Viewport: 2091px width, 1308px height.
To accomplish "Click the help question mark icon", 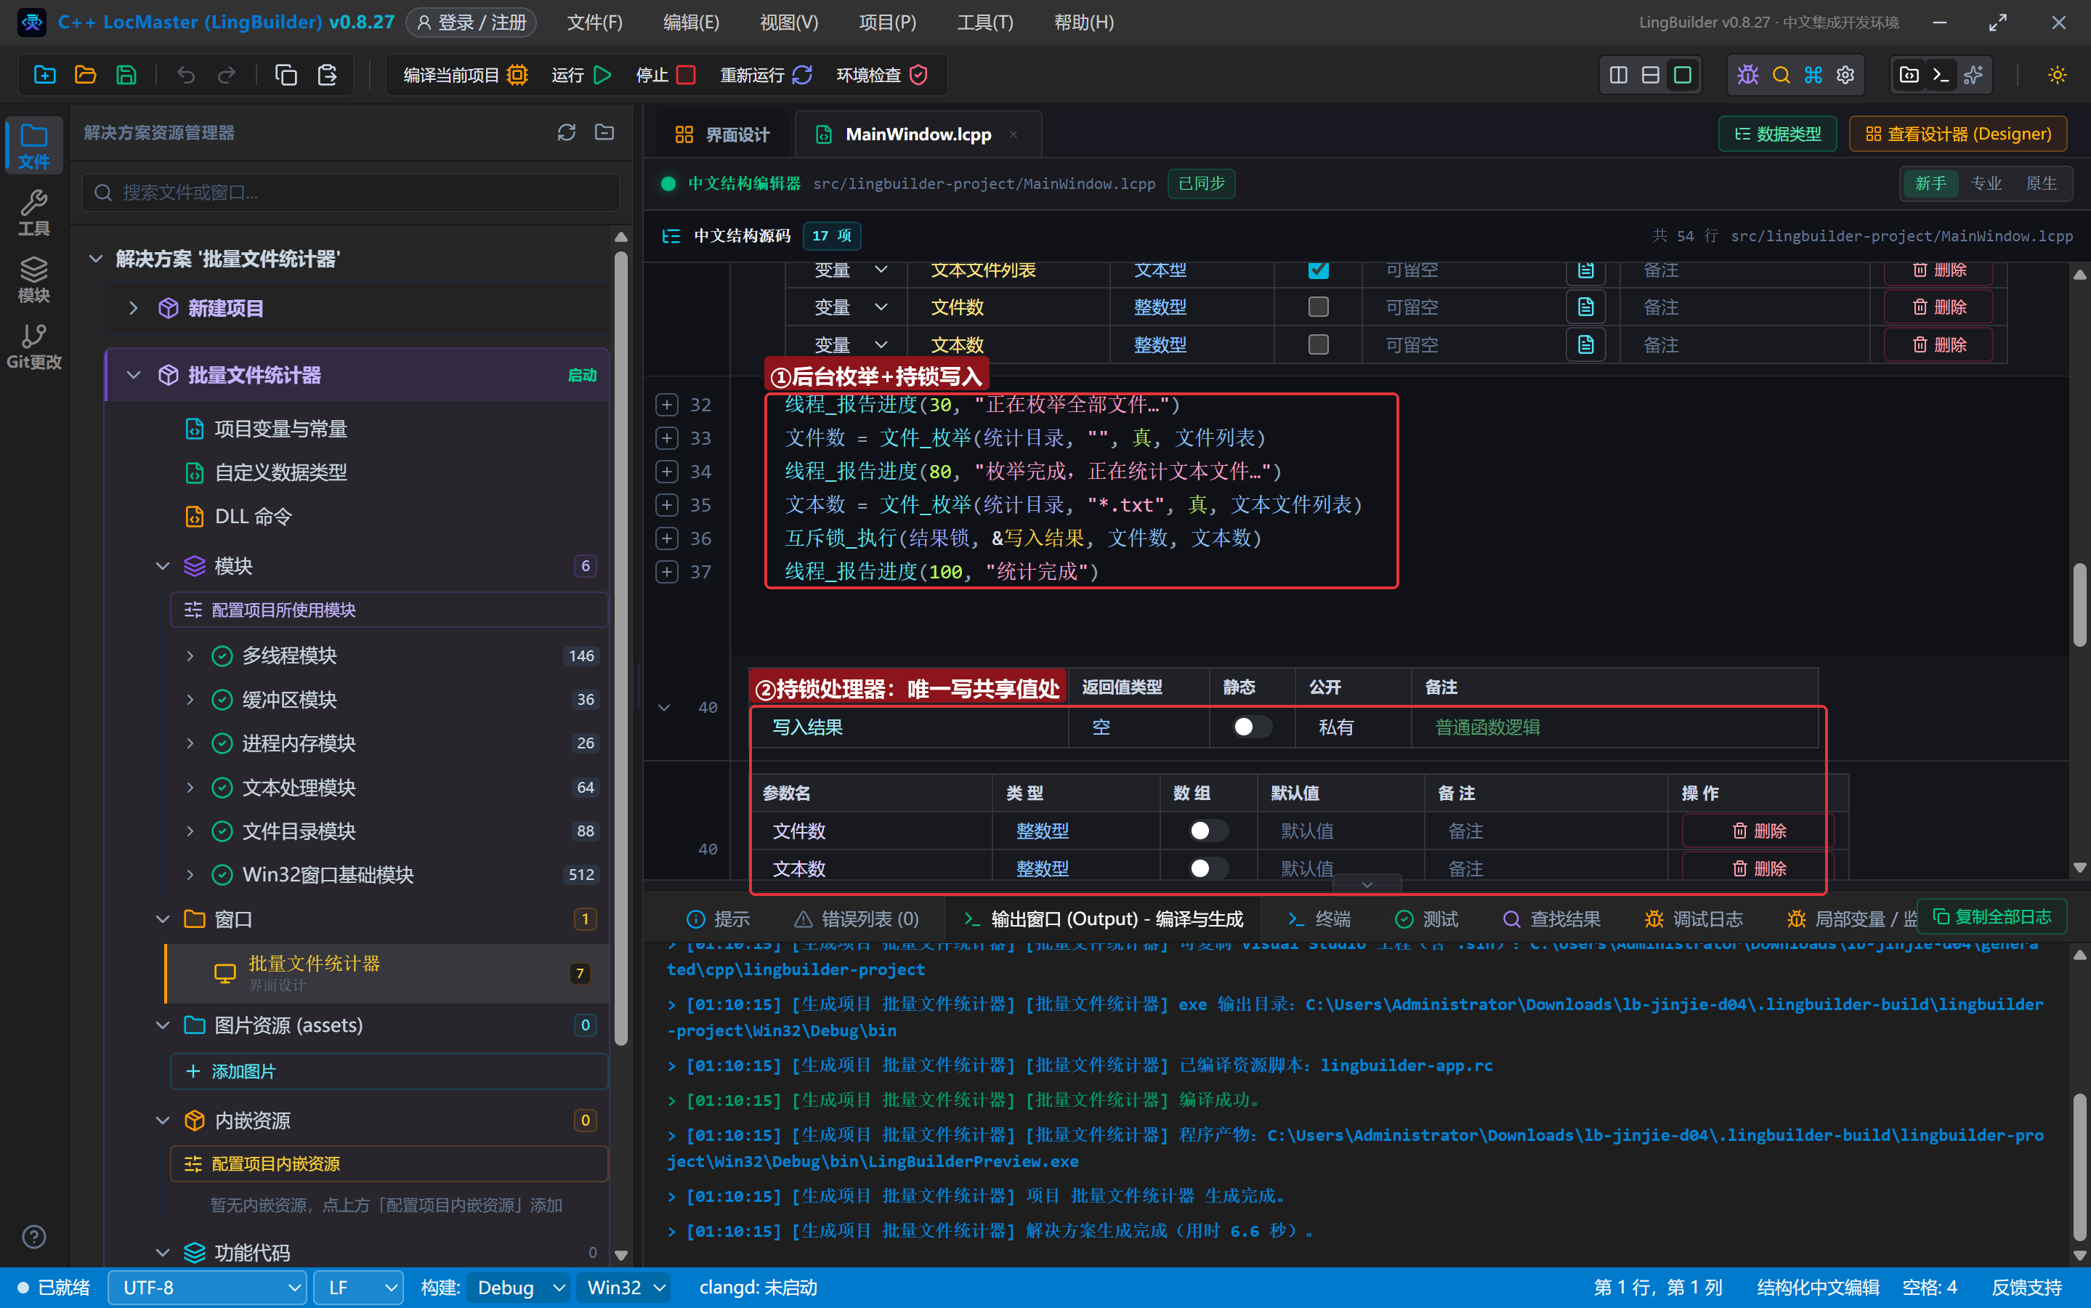I will tap(33, 1237).
